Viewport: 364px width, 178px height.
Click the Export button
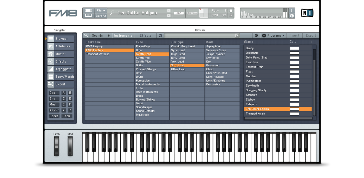(311, 35)
